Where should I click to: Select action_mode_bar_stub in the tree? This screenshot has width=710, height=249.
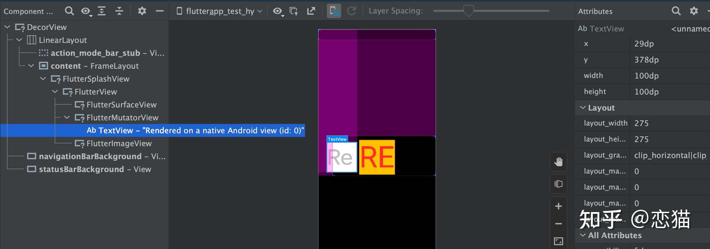coord(102,53)
